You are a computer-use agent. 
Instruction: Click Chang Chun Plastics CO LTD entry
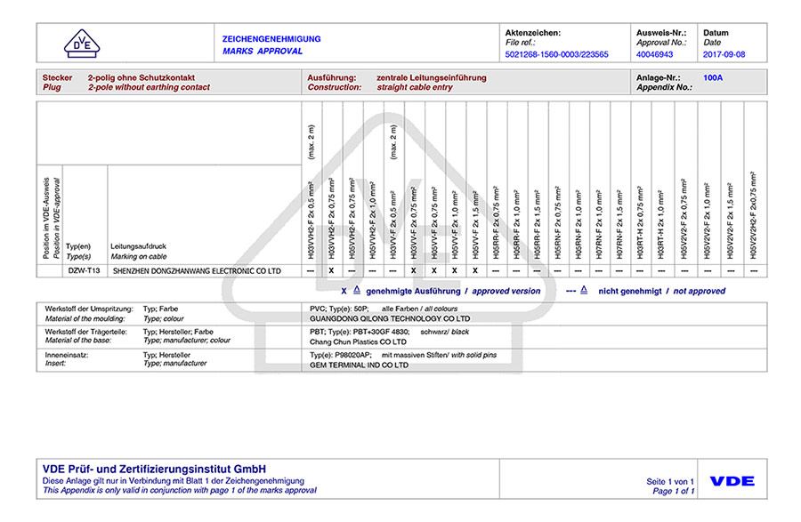point(357,341)
